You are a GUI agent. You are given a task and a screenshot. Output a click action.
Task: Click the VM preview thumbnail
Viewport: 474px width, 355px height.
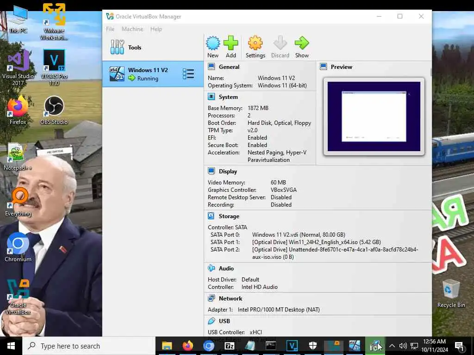pos(374,116)
